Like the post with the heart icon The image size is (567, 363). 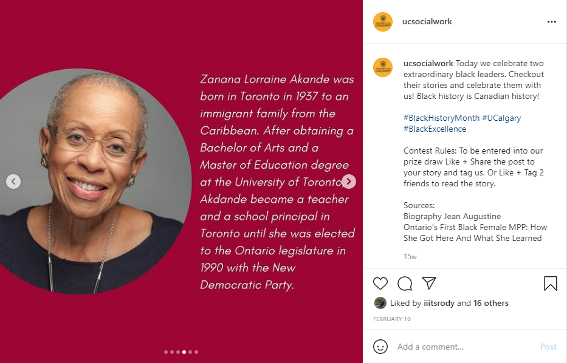pyautogui.click(x=380, y=283)
